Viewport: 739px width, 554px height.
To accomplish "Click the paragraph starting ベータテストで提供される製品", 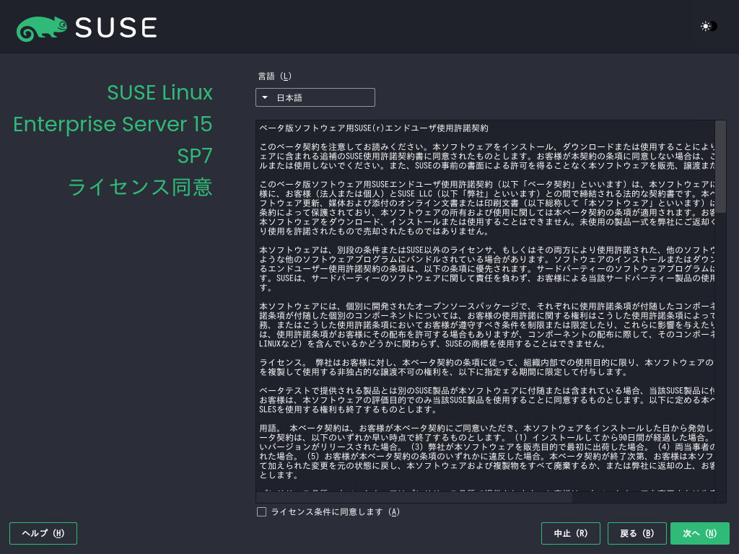I will tap(487, 400).
